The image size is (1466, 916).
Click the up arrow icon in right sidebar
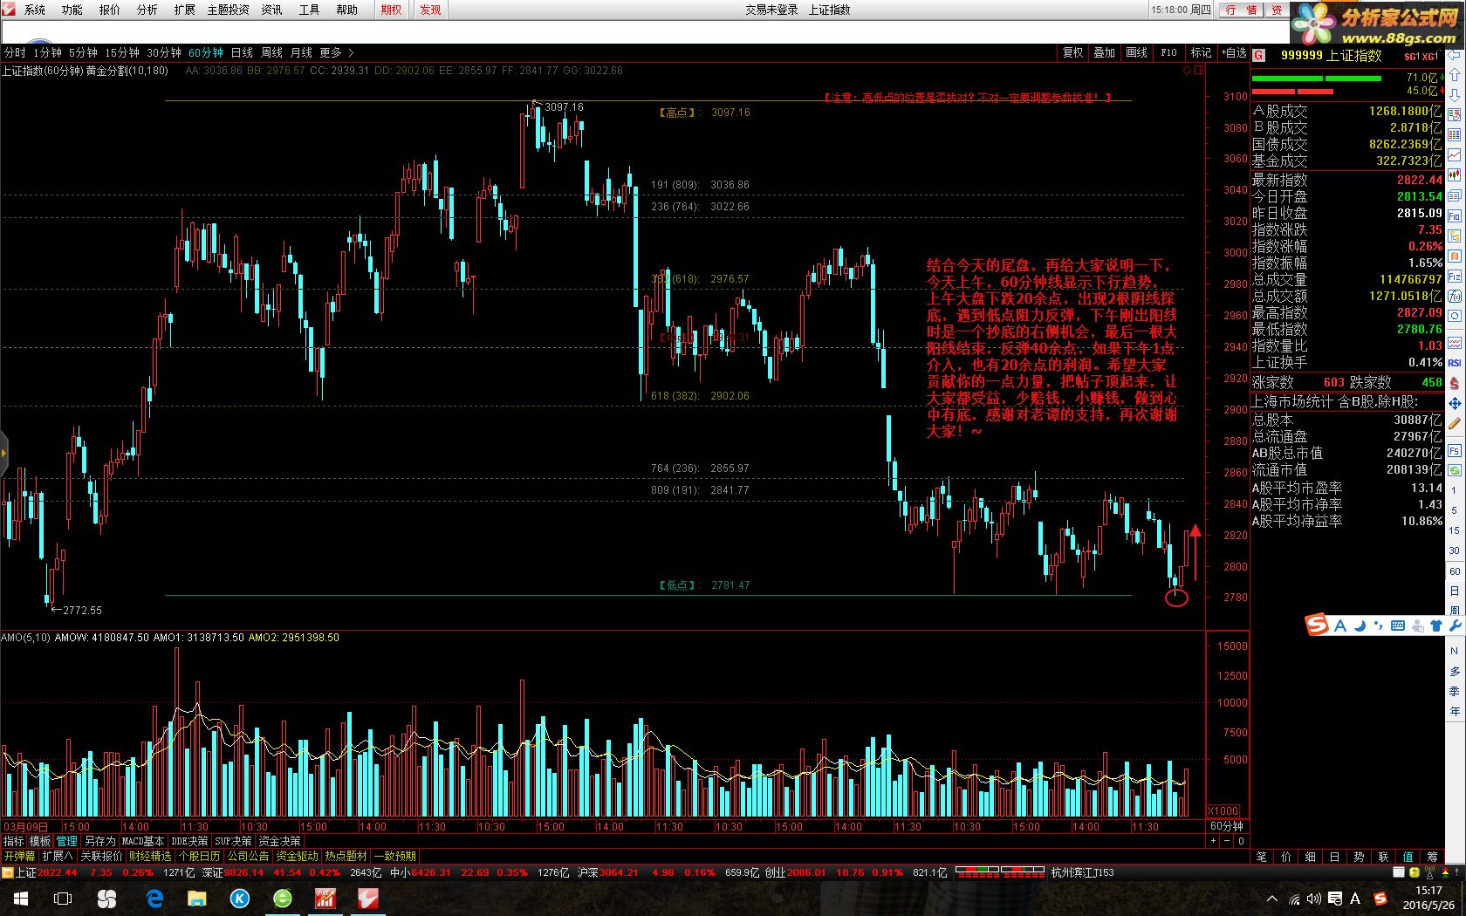[x=1455, y=75]
